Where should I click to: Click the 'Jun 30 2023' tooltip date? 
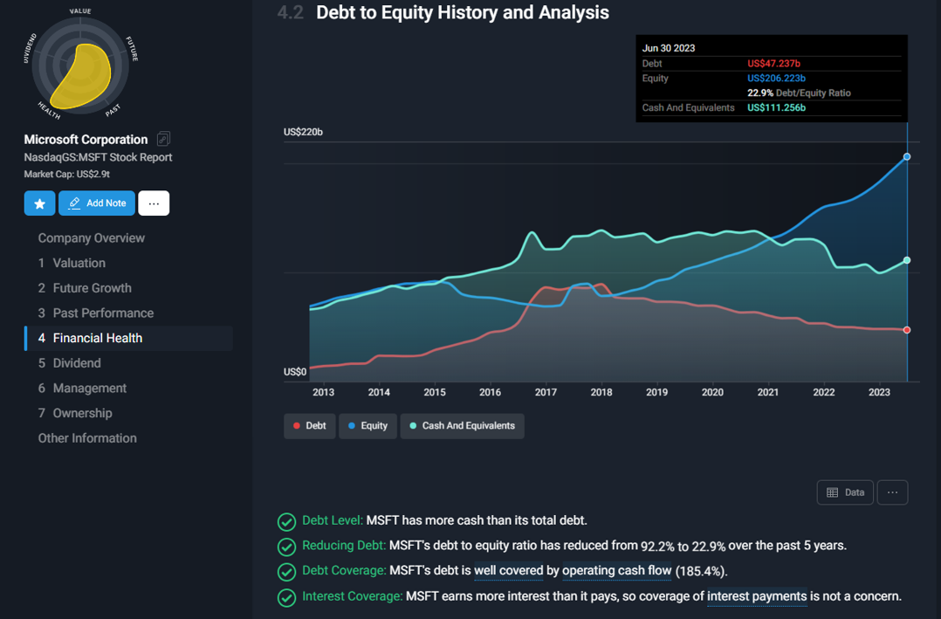coord(669,48)
